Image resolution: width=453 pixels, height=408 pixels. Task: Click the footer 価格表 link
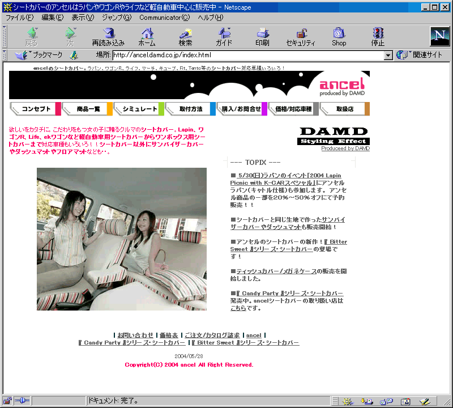click(169, 335)
